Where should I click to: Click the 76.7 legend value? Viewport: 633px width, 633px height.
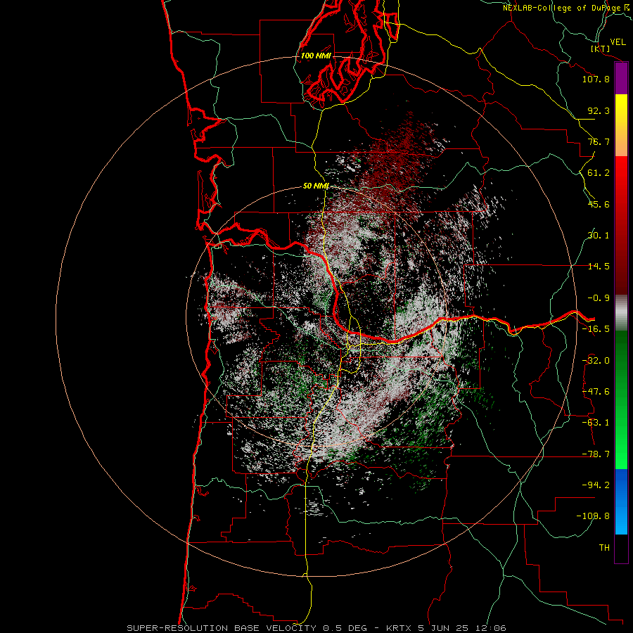point(599,141)
